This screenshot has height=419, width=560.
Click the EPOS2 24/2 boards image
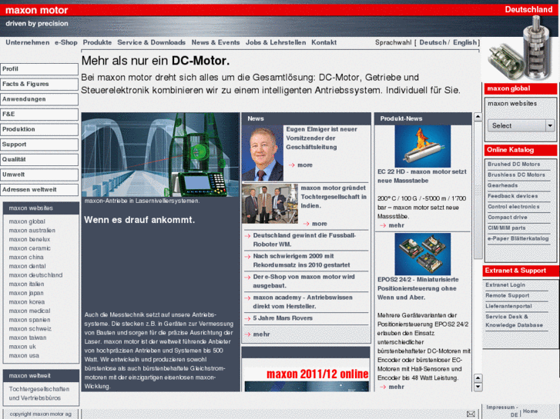pos(422,254)
